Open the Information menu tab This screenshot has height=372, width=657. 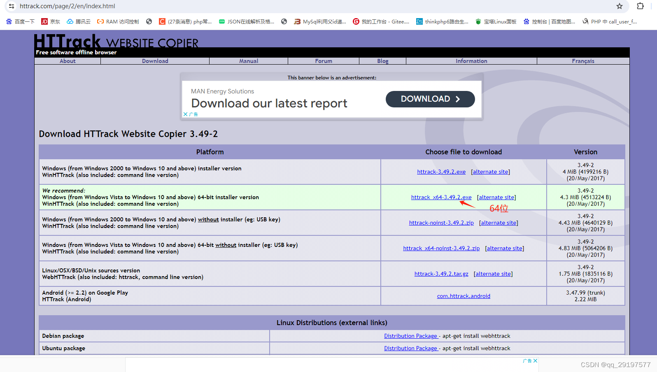tap(471, 61)
